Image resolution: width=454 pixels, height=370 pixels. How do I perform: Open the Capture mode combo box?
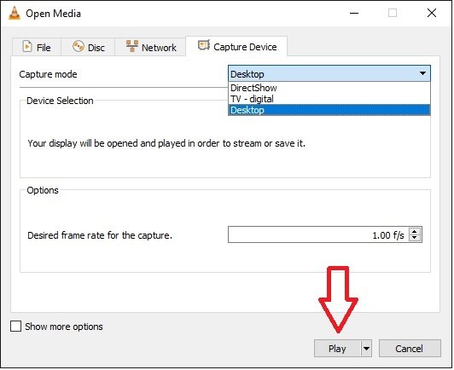click(x=329, y=74)
